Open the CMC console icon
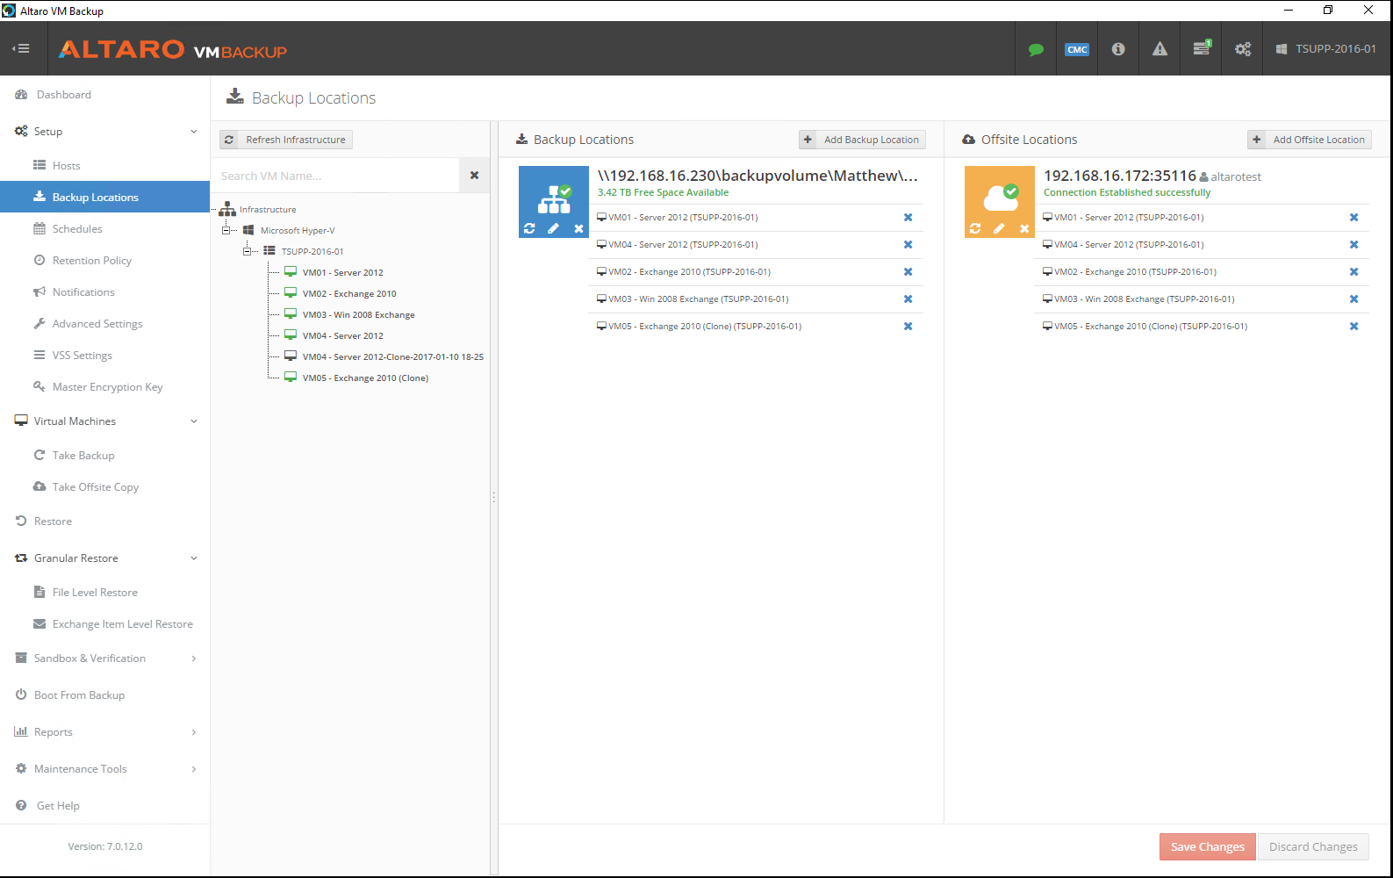The width and height of the screenshot is (1393, 878). click(1077, 49)
